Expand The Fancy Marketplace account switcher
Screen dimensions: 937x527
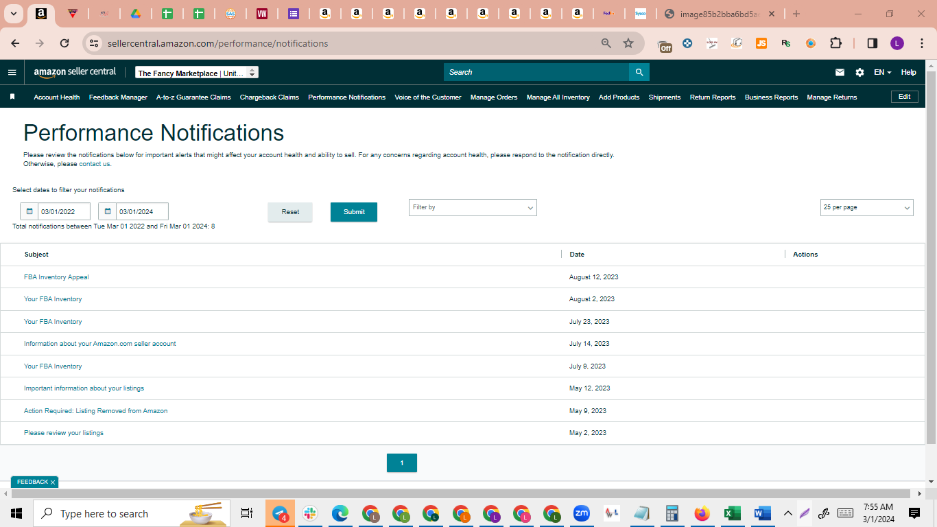point(197,73)
